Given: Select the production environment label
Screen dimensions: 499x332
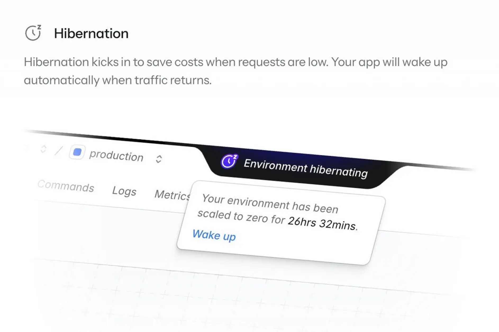Looking at the screenshot, I should pos(116,156).
